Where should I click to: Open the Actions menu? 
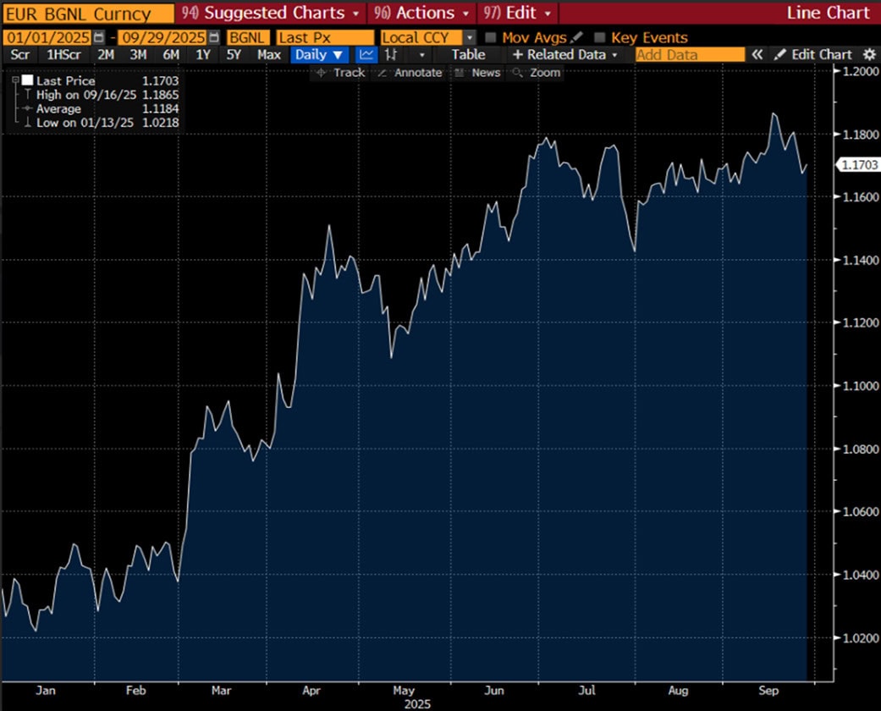click(x=424, y=13)
